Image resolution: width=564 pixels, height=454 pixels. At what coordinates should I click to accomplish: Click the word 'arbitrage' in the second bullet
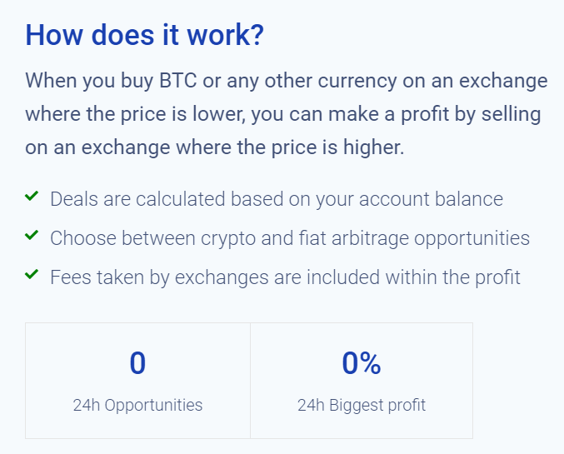coord(370,239)
